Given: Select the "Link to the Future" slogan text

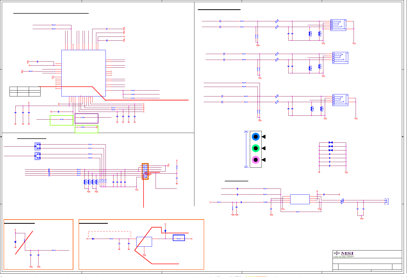Looking at the screenshot, I should click(x=344, y=256).
